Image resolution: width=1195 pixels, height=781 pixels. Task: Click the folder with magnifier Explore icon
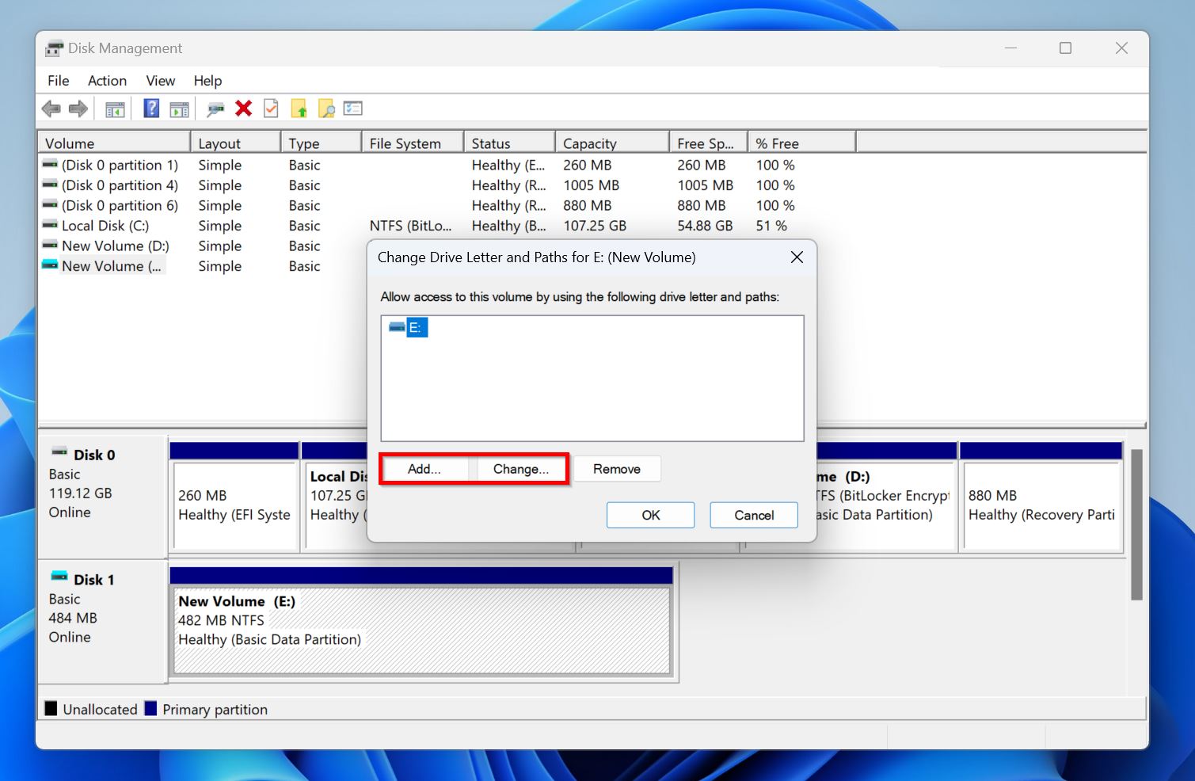click(327, 108)
